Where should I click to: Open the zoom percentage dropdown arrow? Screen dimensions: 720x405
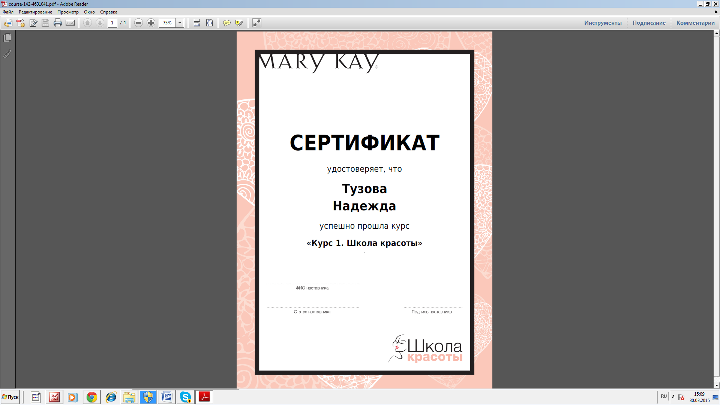point(180,23)
